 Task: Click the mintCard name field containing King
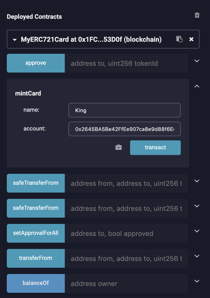[x=124, y=110]
